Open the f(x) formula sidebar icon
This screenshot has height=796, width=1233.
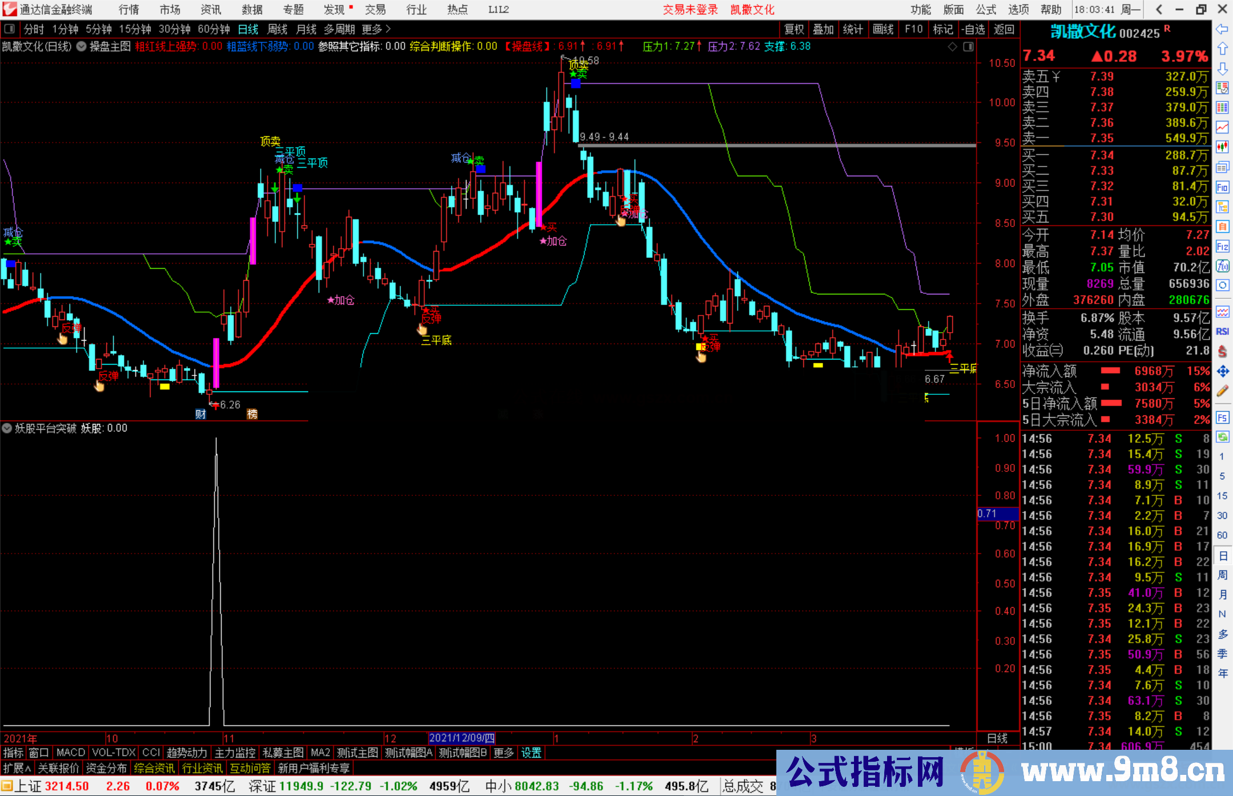[x=1222, y=266]
